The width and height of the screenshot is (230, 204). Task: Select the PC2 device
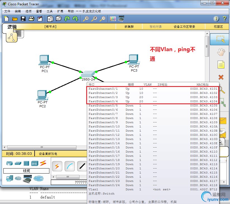click(x=42, y=95)
